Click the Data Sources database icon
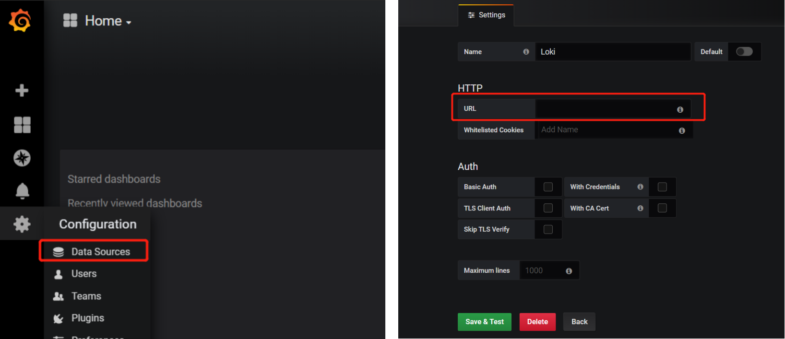The height and width of the screenshot is (339, 785). [59, 252]
